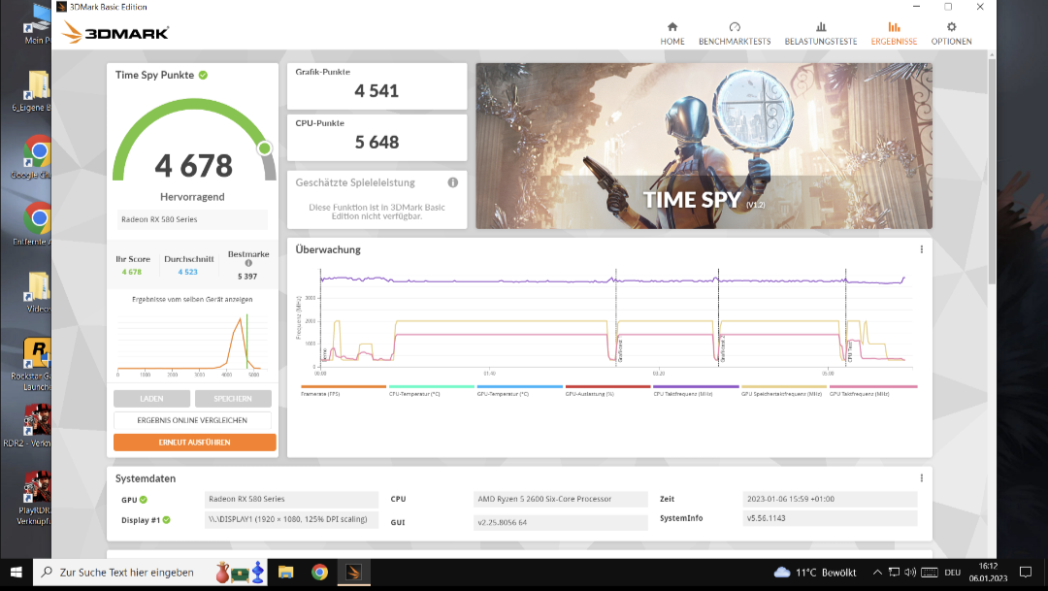Click the 3DMark window vertical scrollbar
The width and height of the screenshot is (1048, 591).
(992, 171)
